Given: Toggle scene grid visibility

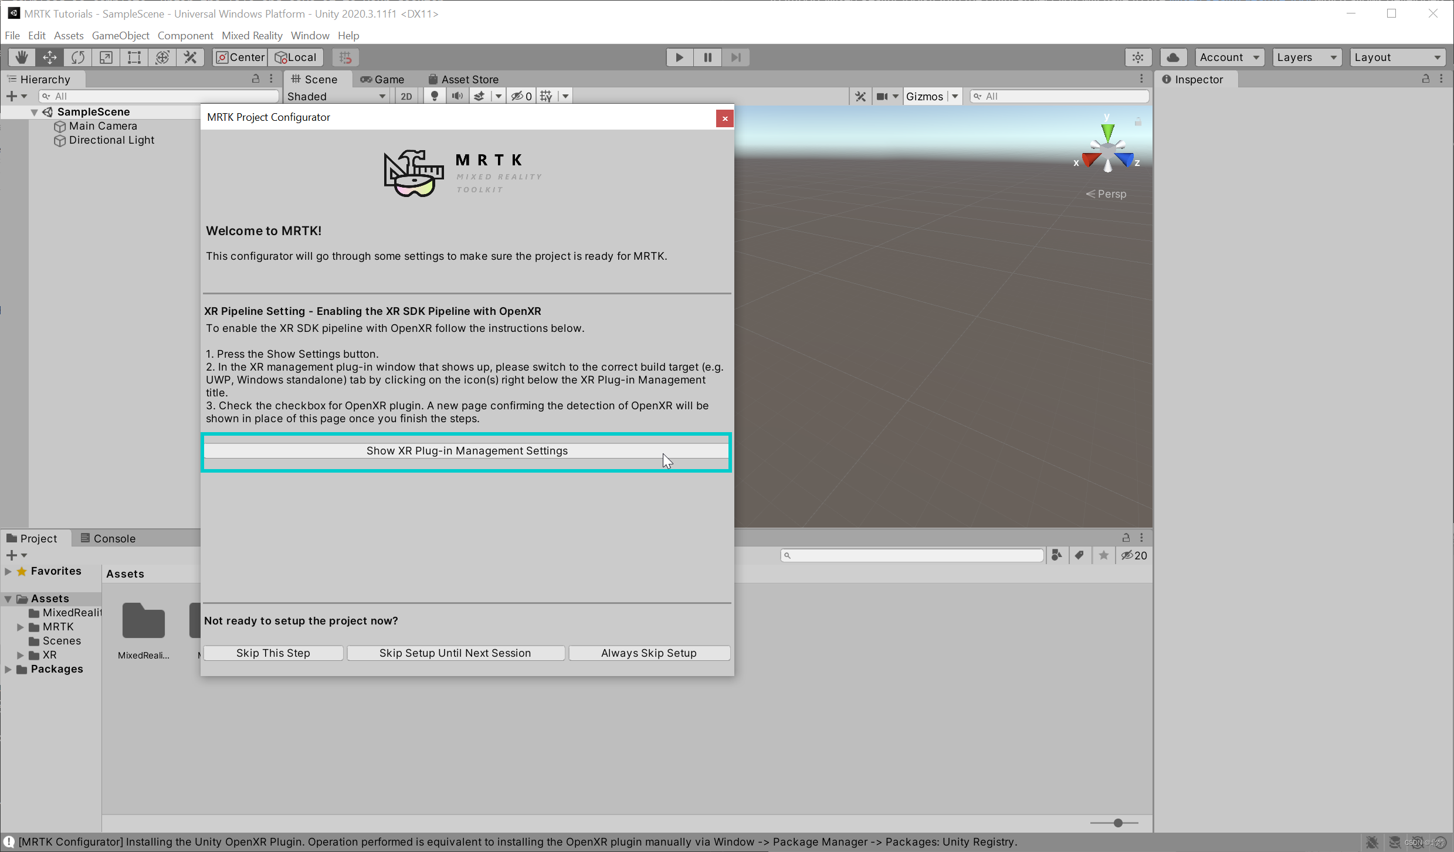Looking at the screenshot, I should [546, 96].
